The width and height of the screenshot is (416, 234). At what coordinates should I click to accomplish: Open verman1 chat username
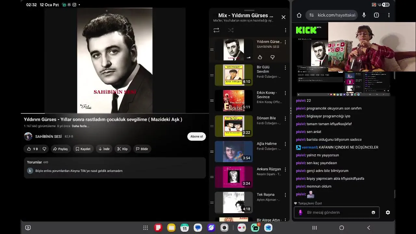click(309, 147)
